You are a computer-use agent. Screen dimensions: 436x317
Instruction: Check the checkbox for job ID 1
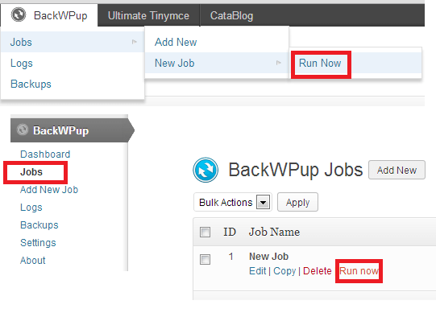(x=205, y=259)
